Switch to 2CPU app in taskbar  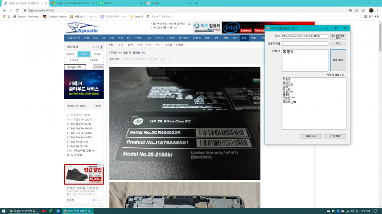point(78,211)
